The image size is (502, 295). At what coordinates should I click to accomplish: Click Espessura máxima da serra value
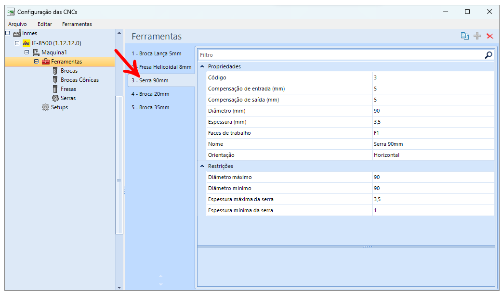coord(433,199)
